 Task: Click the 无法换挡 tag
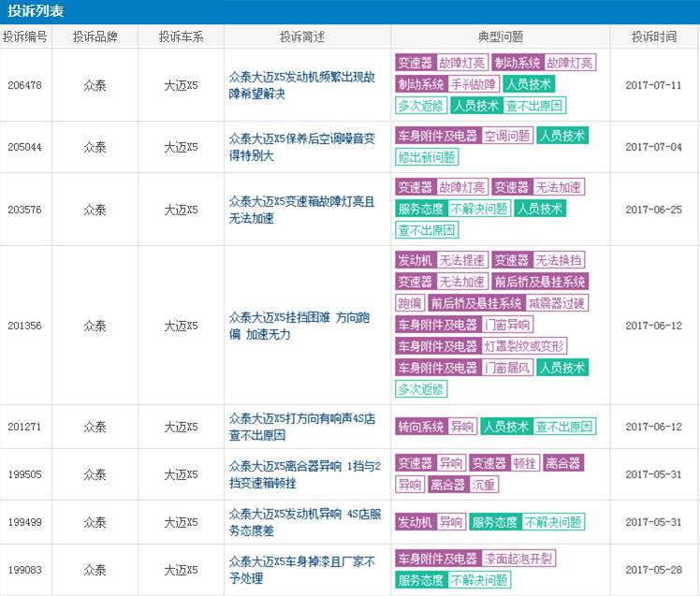[x=559, y=260]
